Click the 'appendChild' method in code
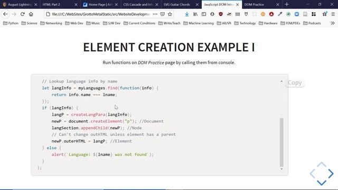Viewport: 338px width, 190px height. click(x=94, y=128)
